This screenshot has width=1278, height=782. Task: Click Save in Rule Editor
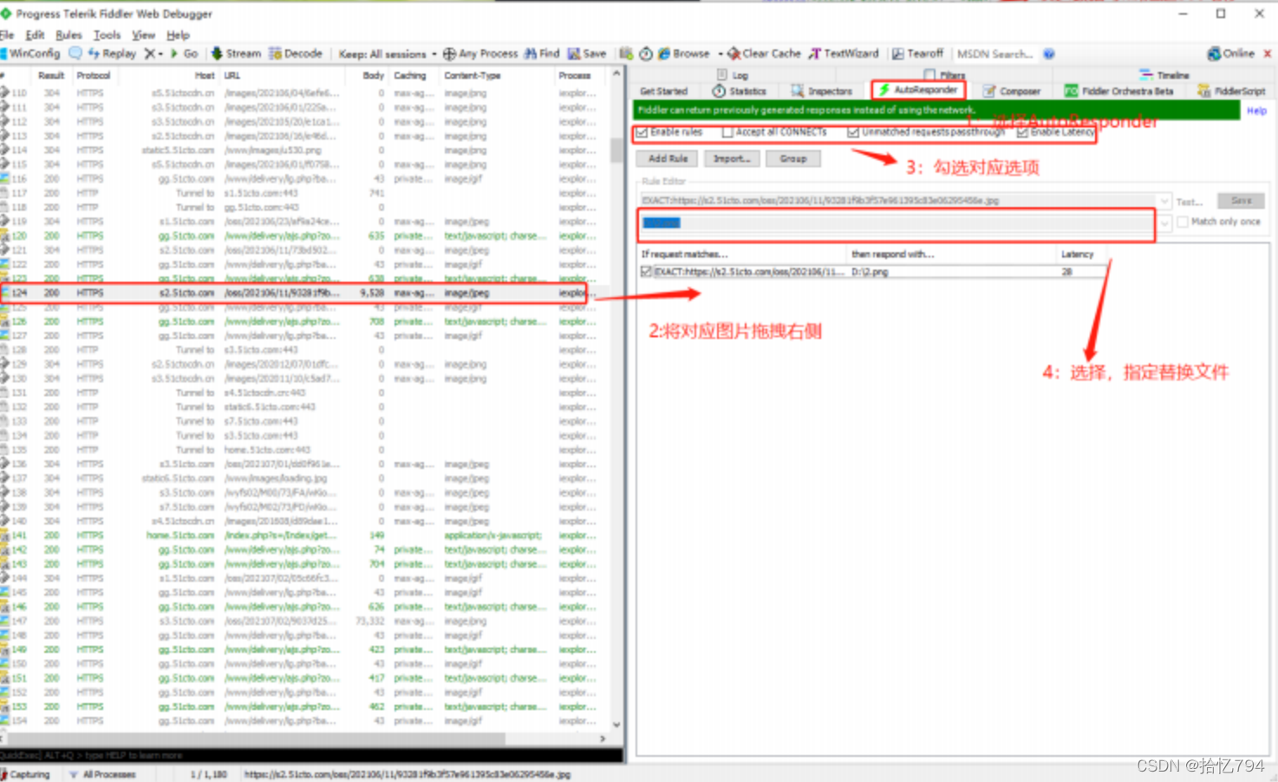1241,200
